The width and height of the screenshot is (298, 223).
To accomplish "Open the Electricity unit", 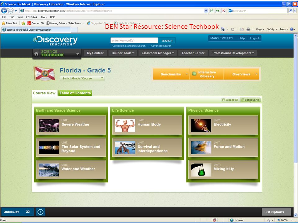I will pyautogui.click(x=223, y=125).
